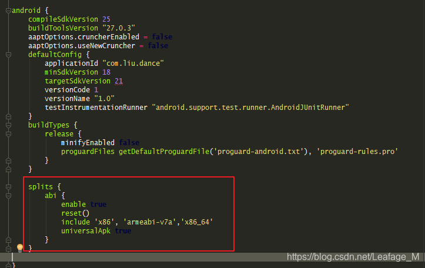Click the android keyword at top
This screenshot has width=425, height=268.
click(26, 11)
